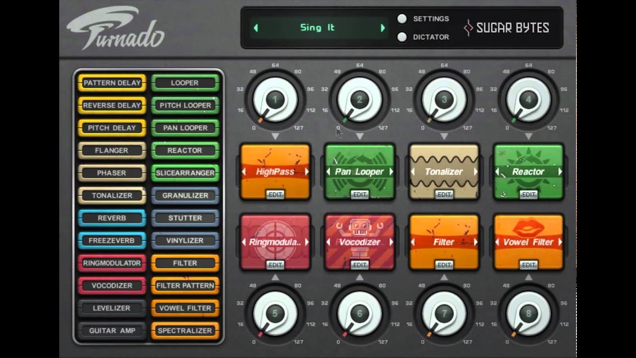Switch Ringmodulator slot to next effect
636x358 pixels.
(307, 242)
